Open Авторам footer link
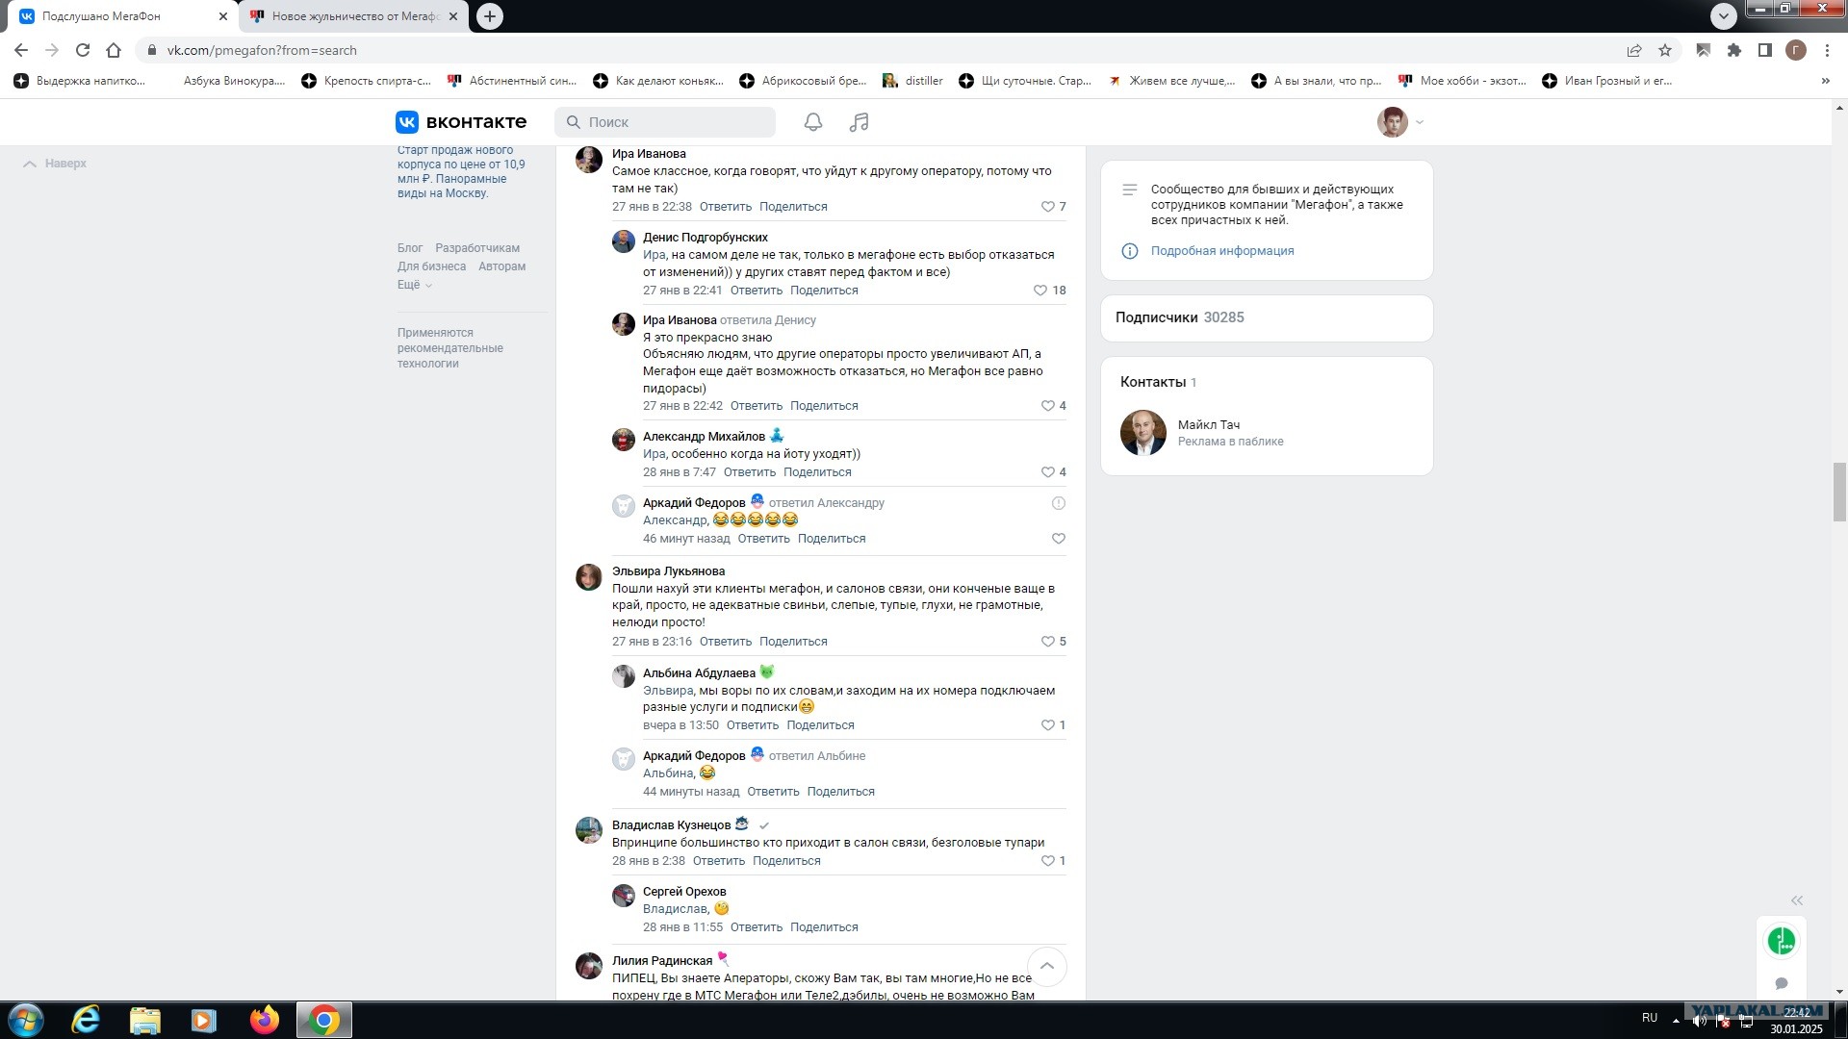The width and height of the screenshot is (1848, 1039). click(x=502, y=266)
